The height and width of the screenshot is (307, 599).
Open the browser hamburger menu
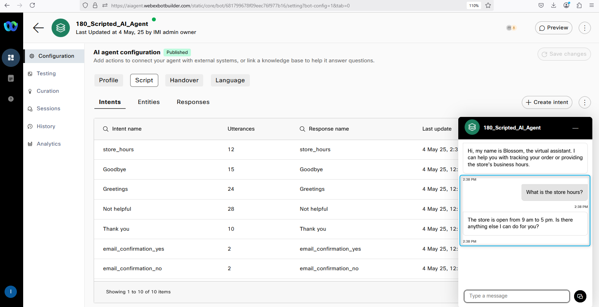click(592, 6)
